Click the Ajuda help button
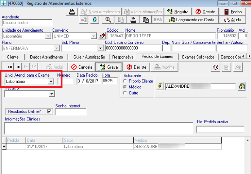This screenshot has height=174, width=251. pyautogui.click(x=233, y=20)
